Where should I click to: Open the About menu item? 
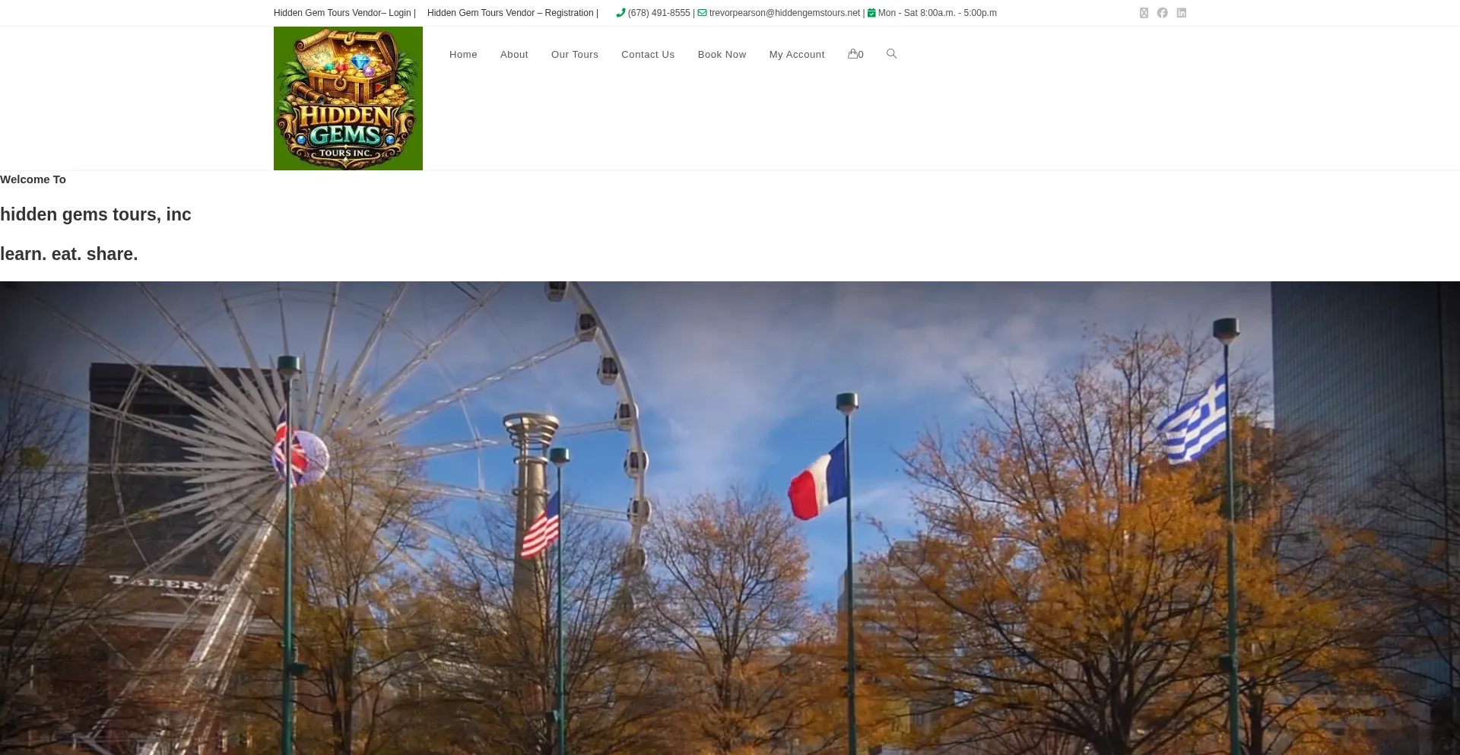[514, 55]
